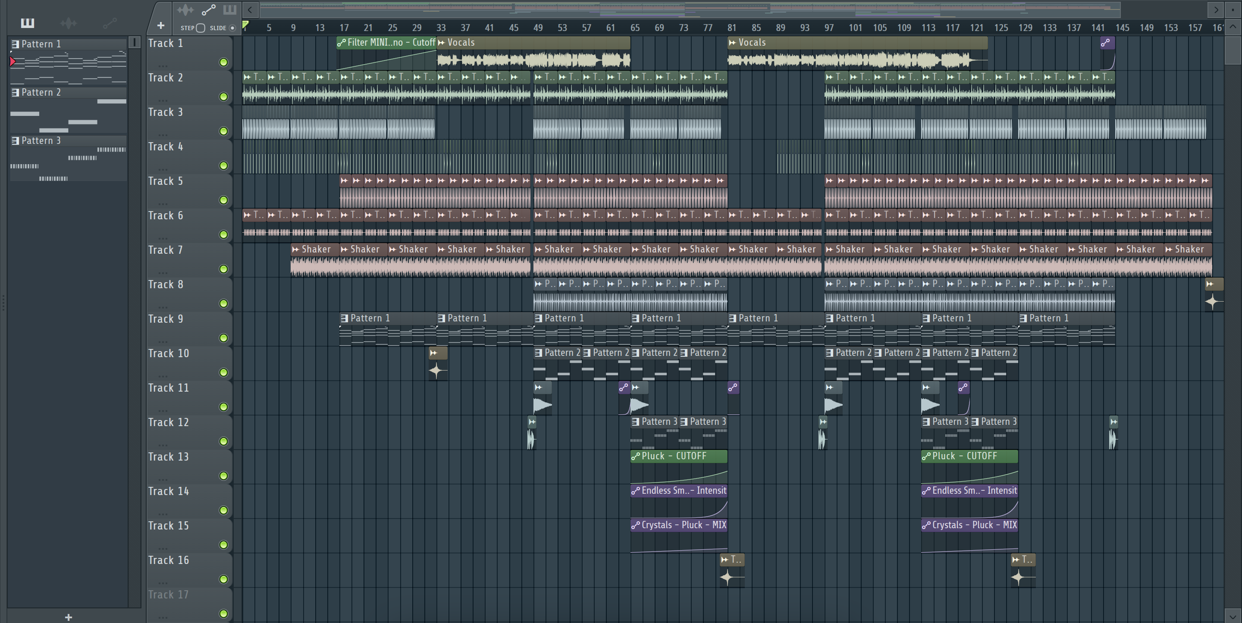The height and width of the screenshot is (623, 1242).
Task: Toggle the SLIDE mode radio button
Action: (232, 28)
